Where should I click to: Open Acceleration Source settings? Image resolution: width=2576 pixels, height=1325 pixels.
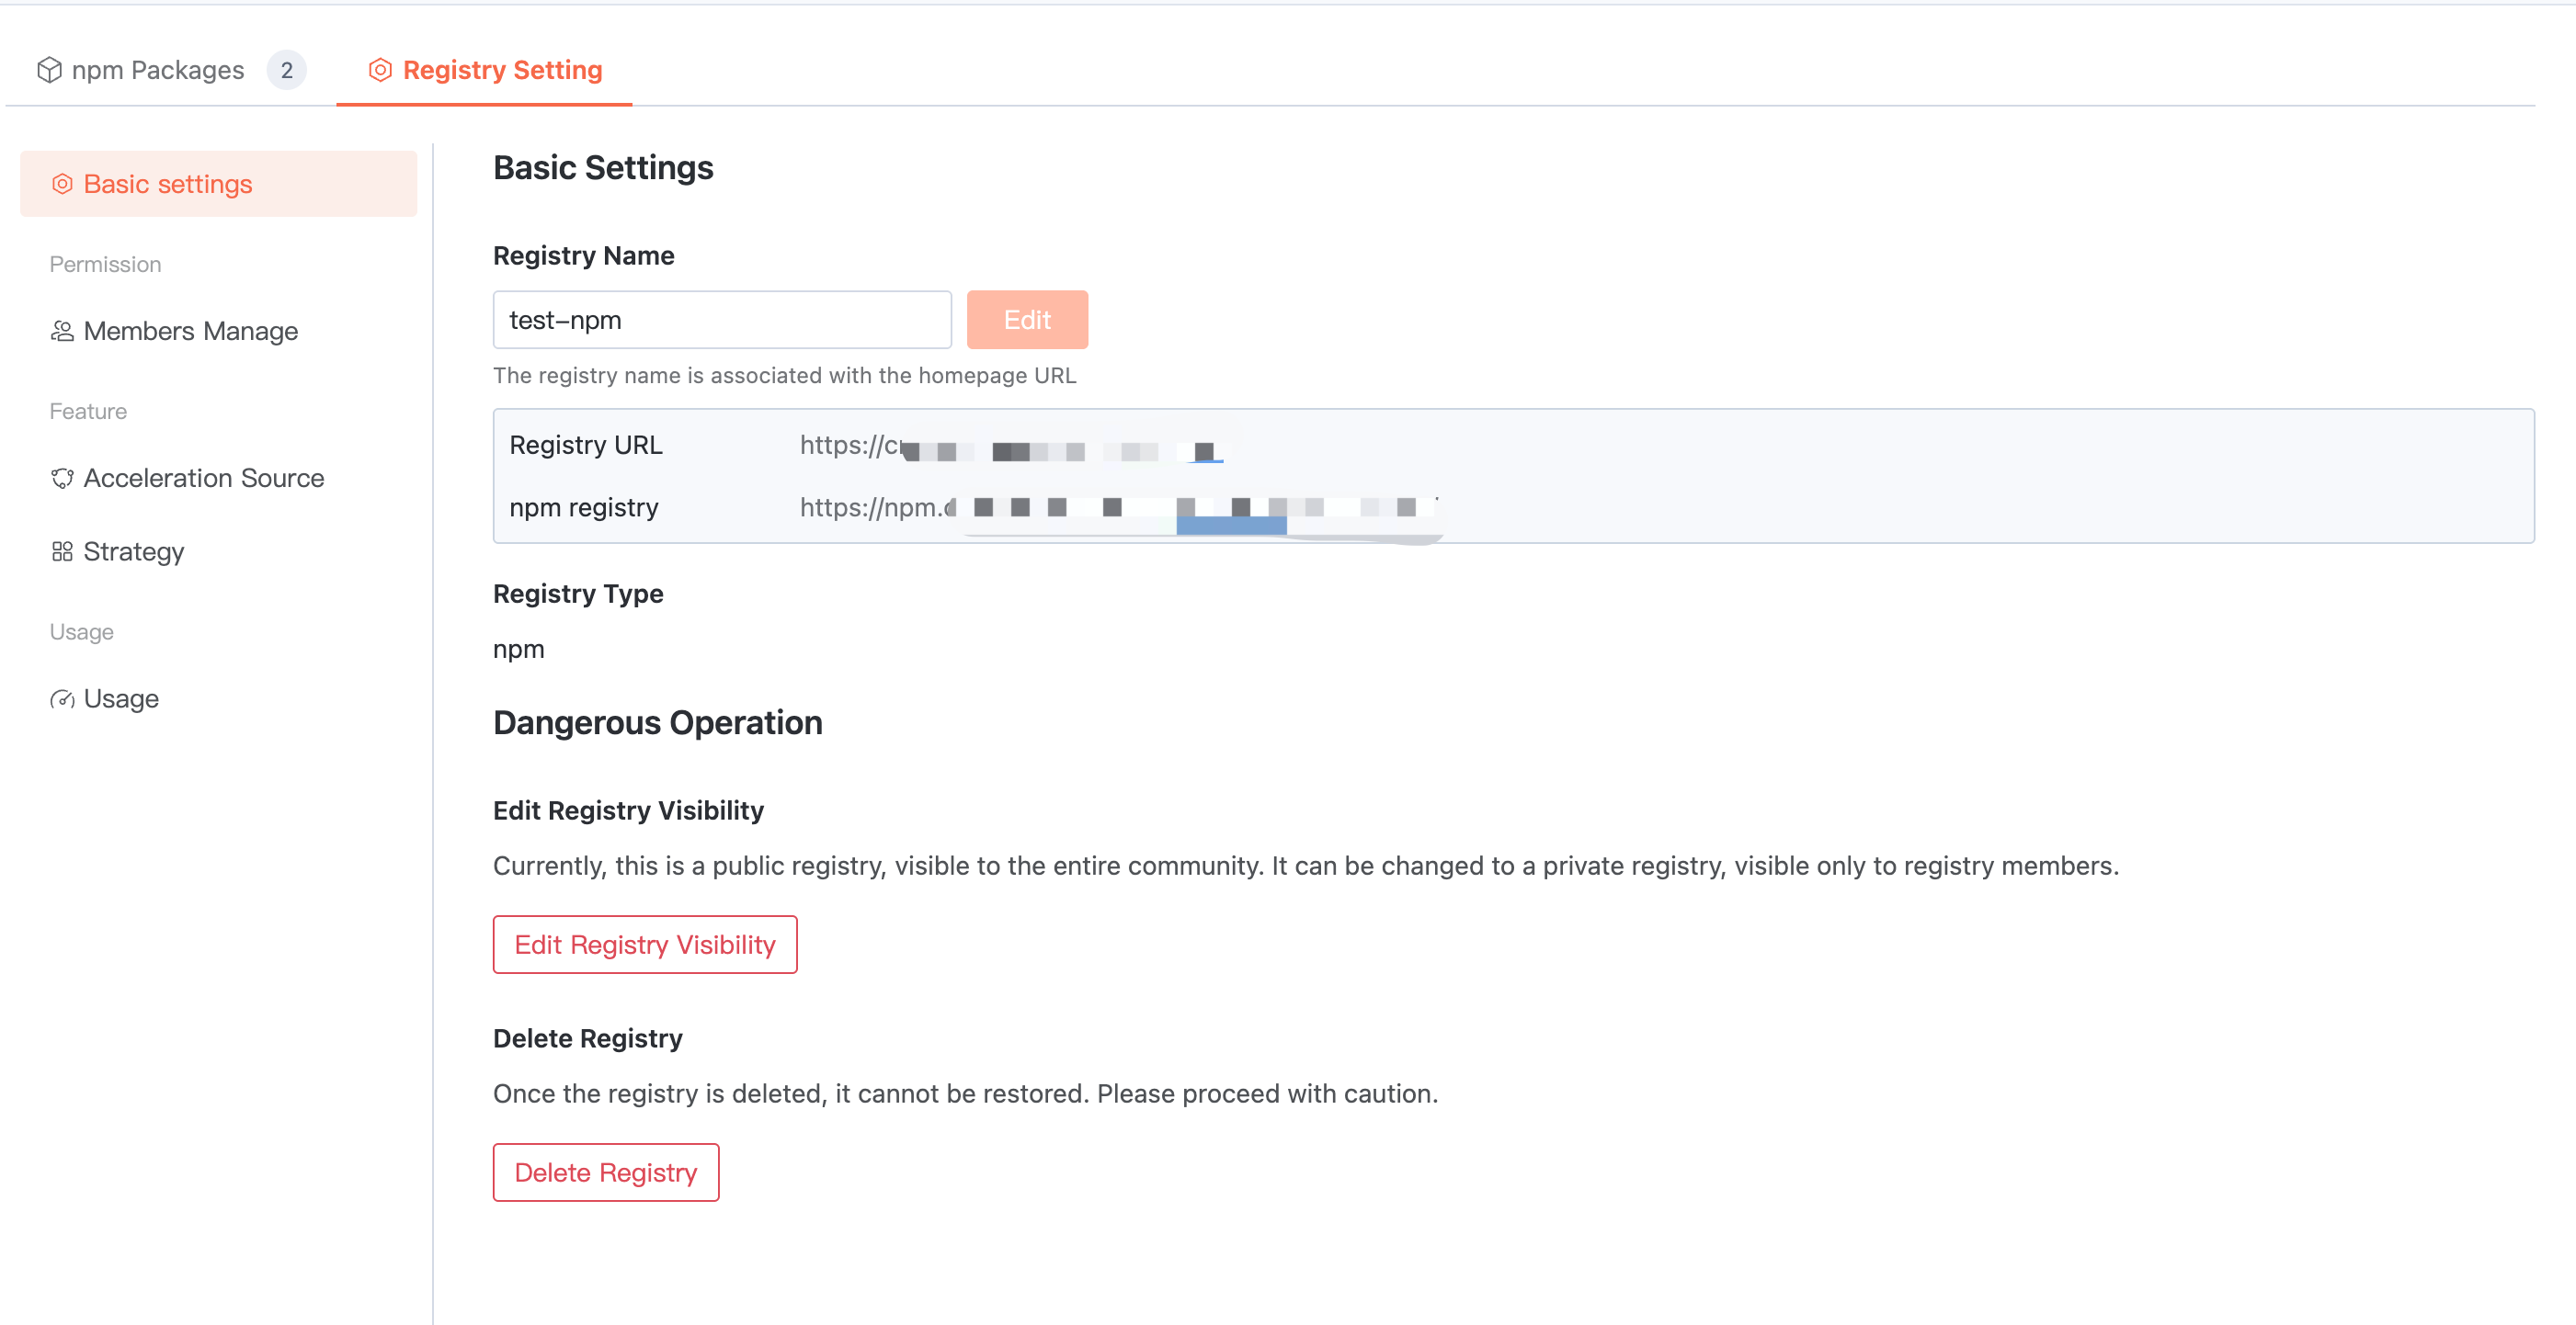point(203,478)
